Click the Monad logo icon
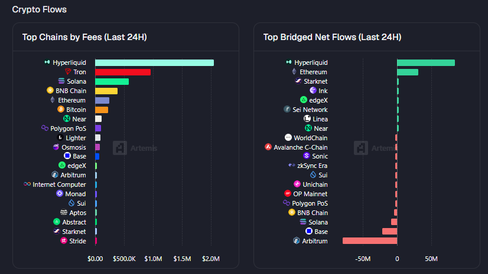Image resolution: width=488 pixels, height=274 pixels. [x=60, y=193]
